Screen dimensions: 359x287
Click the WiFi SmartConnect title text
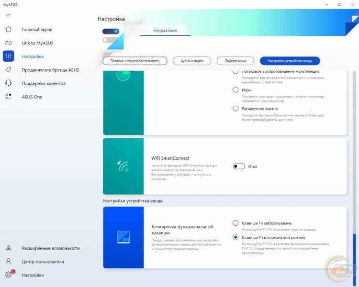pyautogui.click(x=170, y=158)
